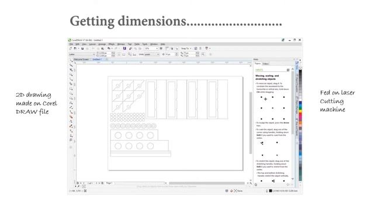Toggle Show grid in standard toolbar
Screen dimensions: 374x210
[172, 48]
